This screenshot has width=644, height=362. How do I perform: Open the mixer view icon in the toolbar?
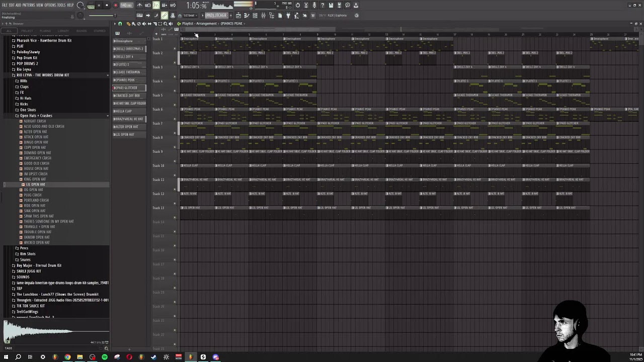click(263, 15)
